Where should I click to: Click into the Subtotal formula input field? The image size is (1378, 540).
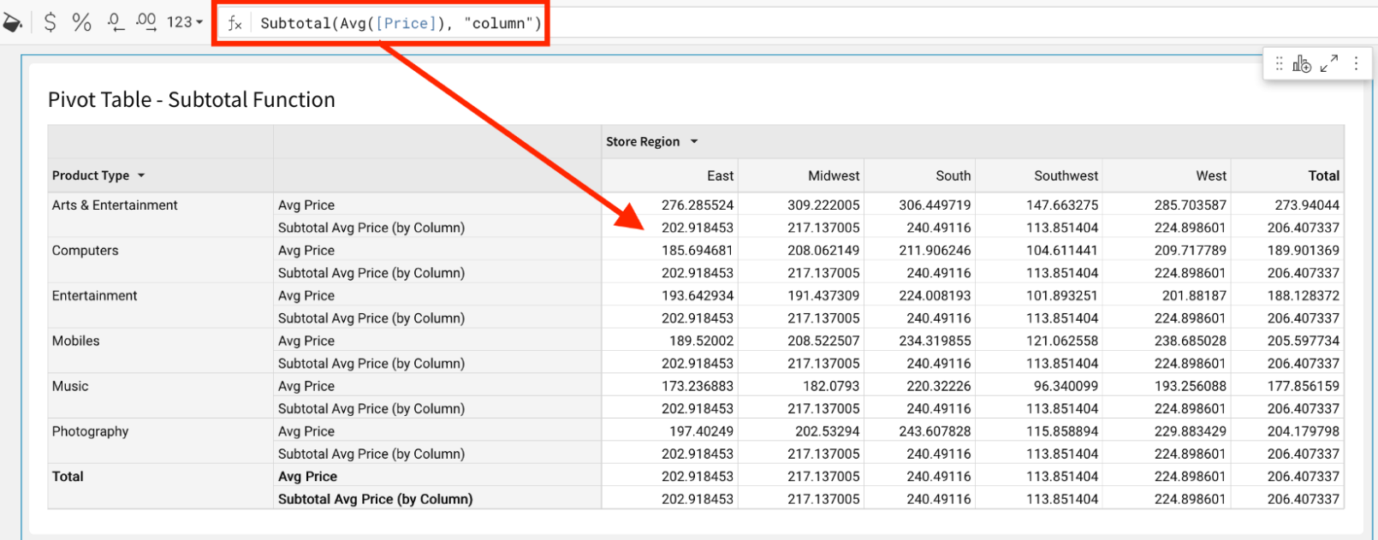click(x=401, y=24)
